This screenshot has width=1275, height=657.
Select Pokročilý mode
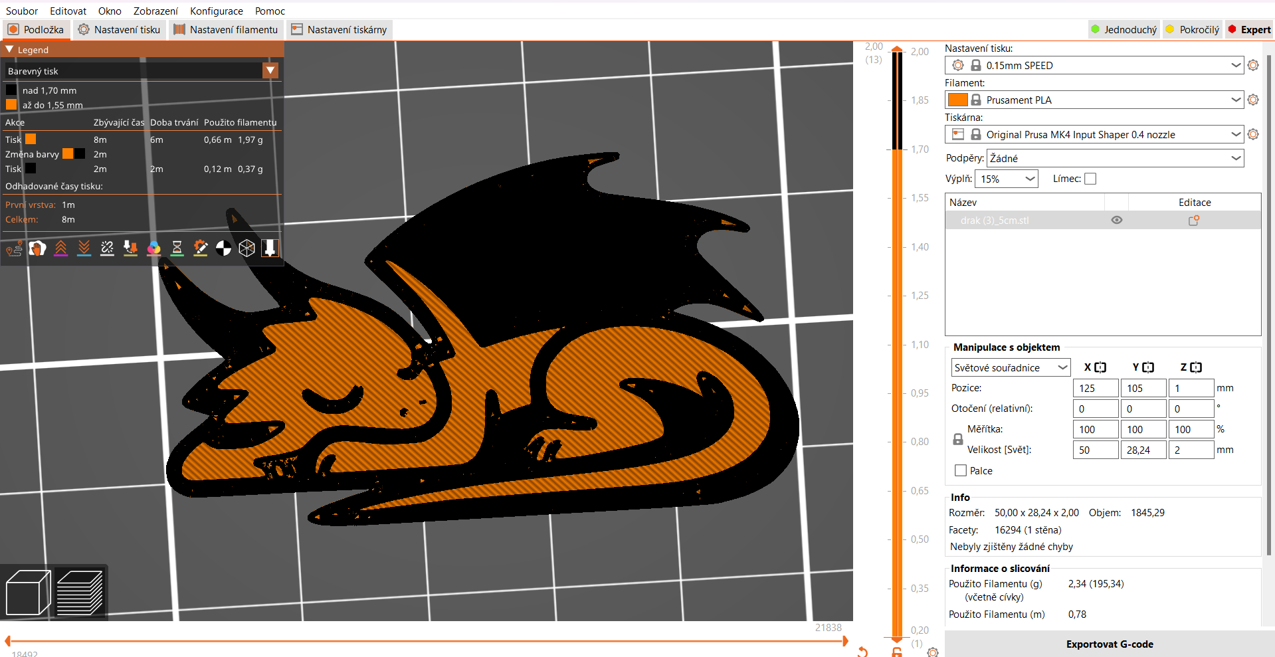point(1193,29)
